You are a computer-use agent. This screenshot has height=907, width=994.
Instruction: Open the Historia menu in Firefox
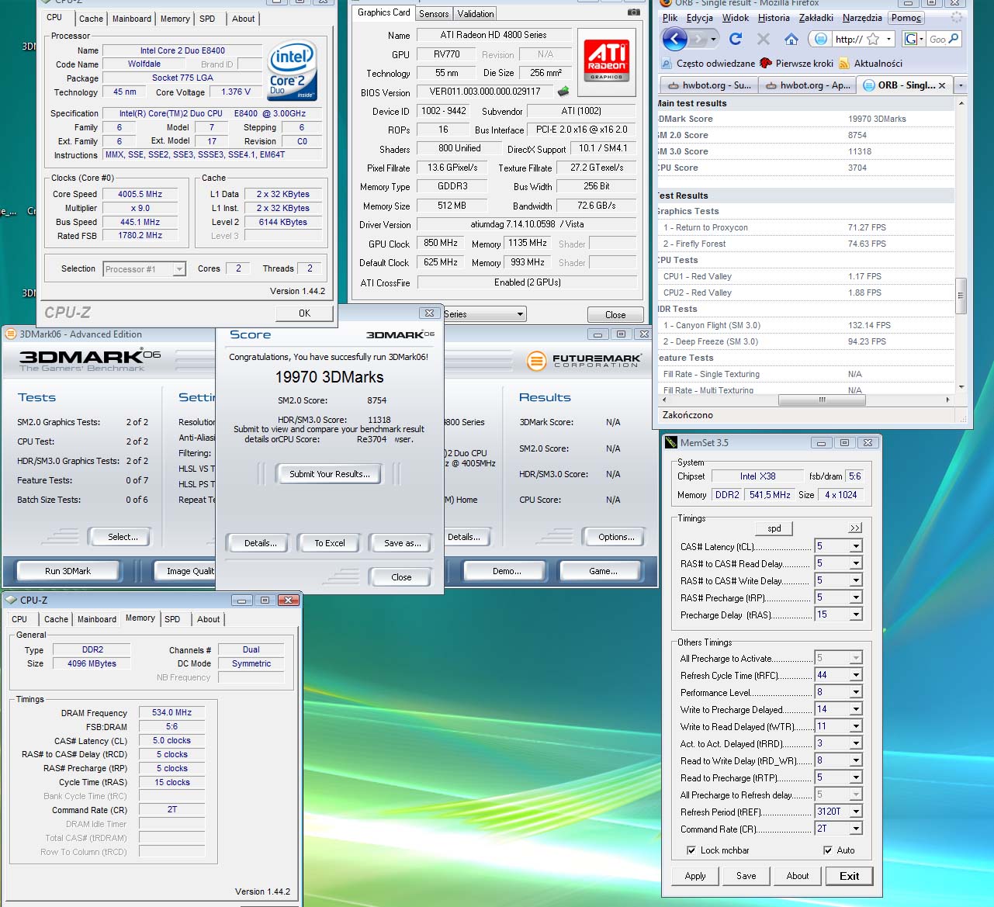click(x=774, y=18)
